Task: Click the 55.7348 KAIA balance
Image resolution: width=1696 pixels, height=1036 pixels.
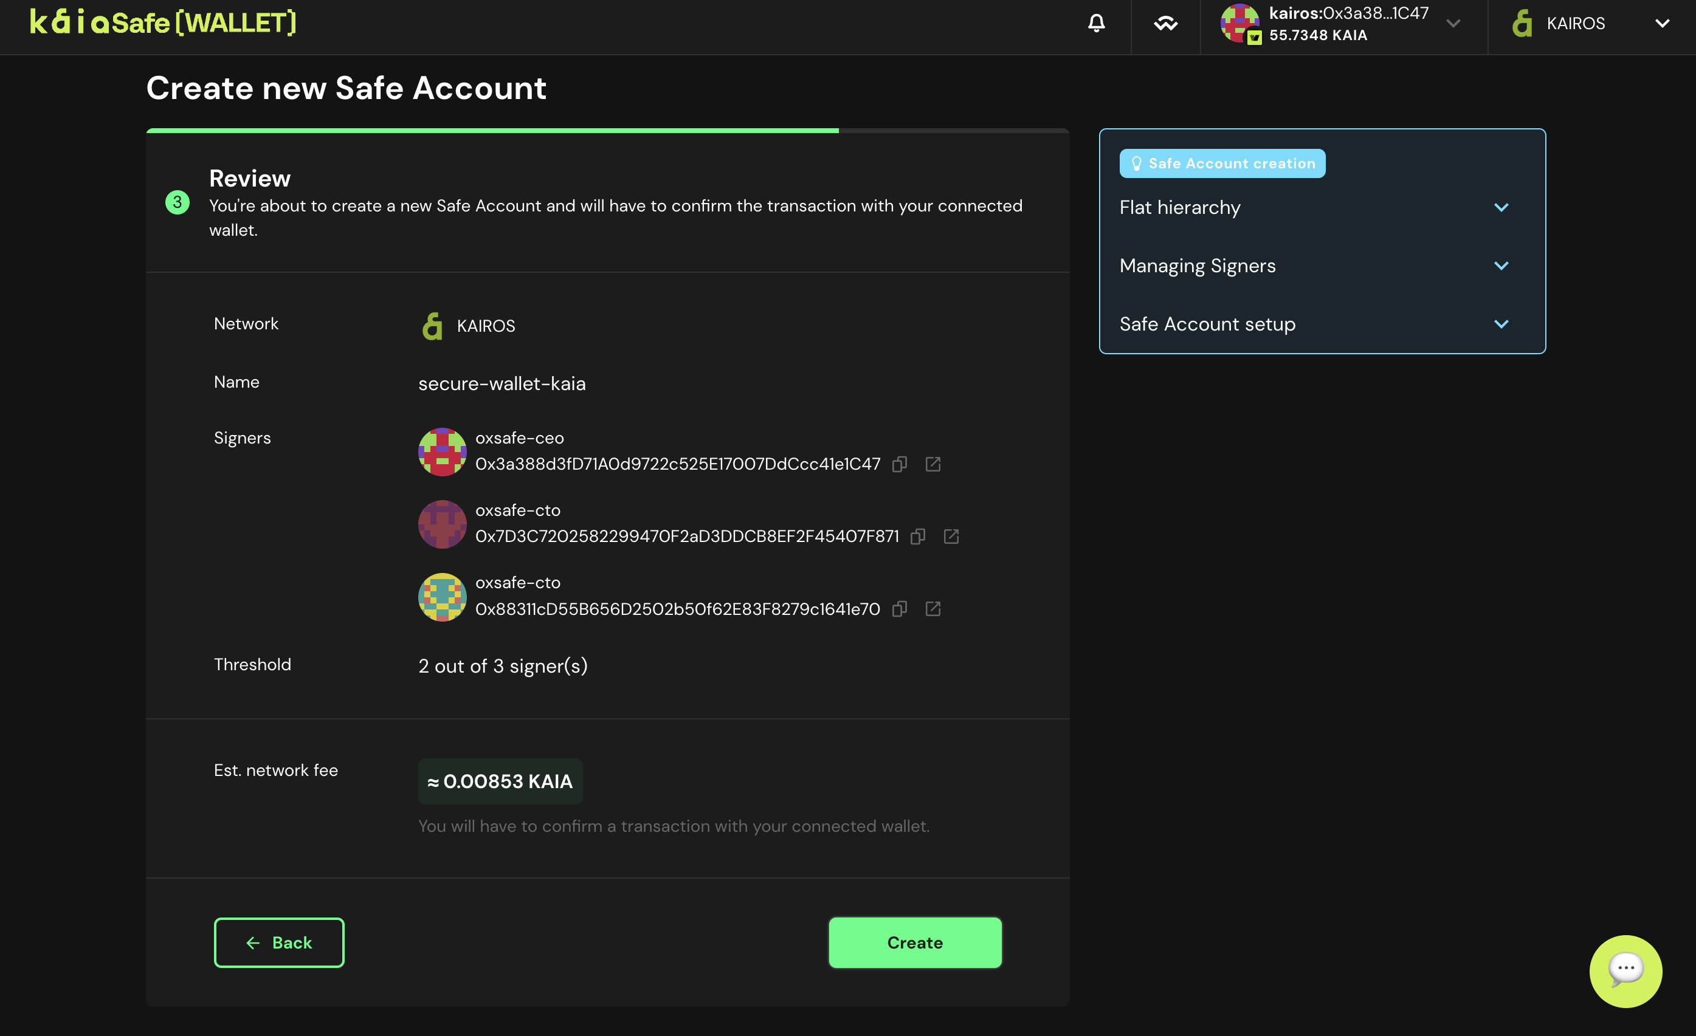Action: click(x=1318, y=35)
